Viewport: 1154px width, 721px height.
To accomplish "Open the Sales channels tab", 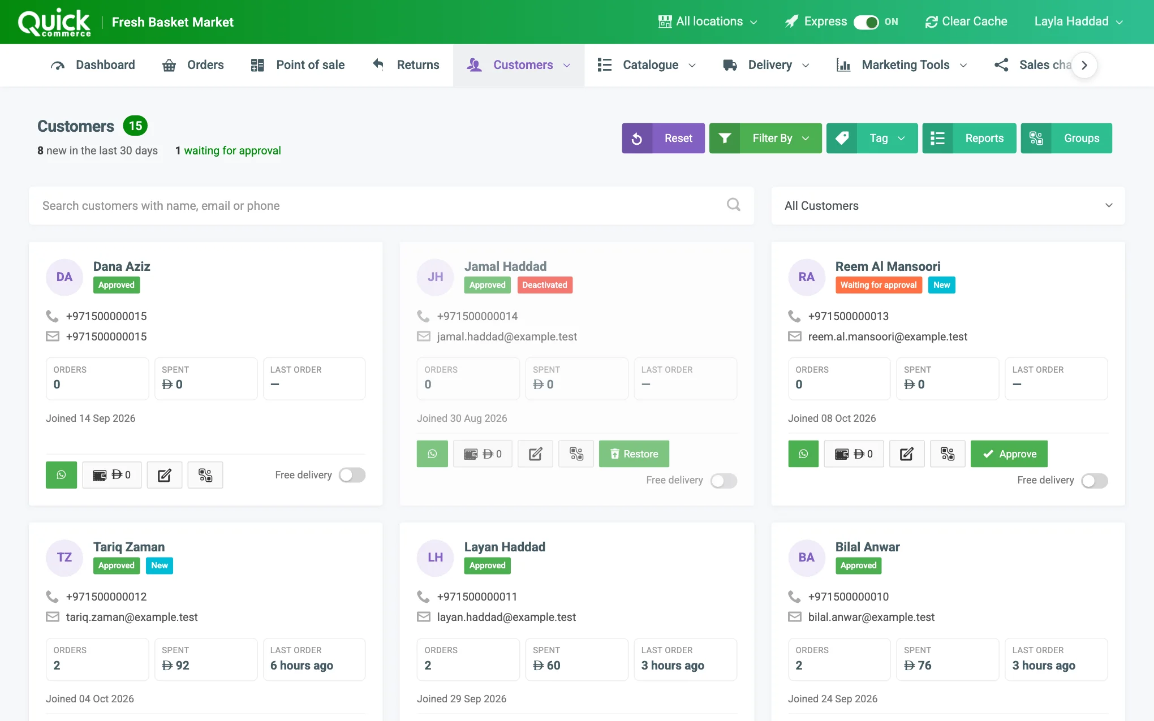I will (x=1033, y=65).
